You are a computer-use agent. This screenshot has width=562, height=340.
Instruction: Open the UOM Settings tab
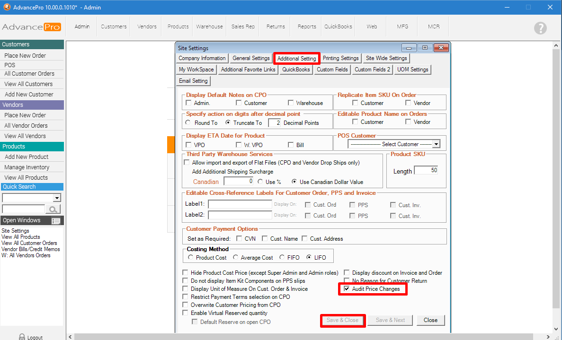(x=412, y=70)
